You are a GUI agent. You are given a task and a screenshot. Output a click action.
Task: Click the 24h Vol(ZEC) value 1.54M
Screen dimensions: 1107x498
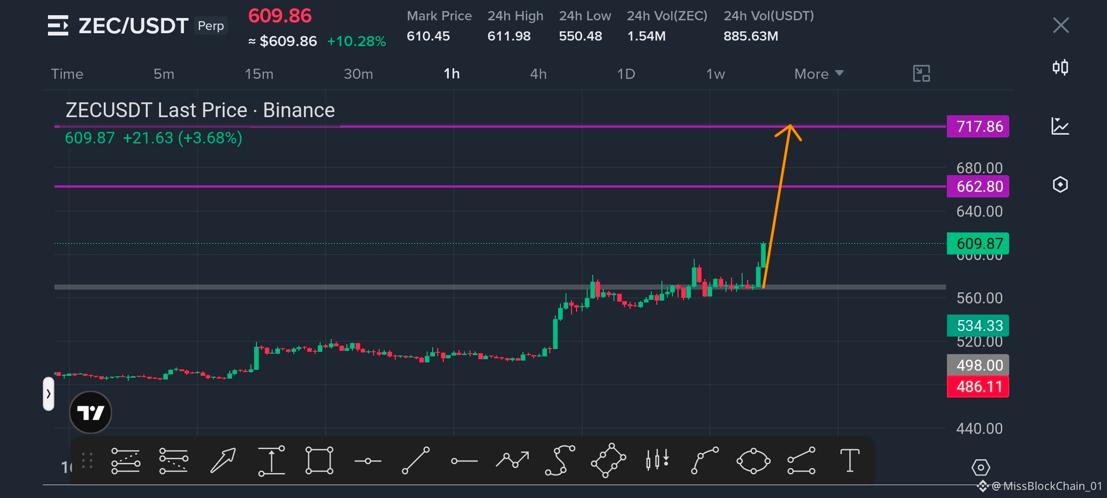tap(646, 36)
